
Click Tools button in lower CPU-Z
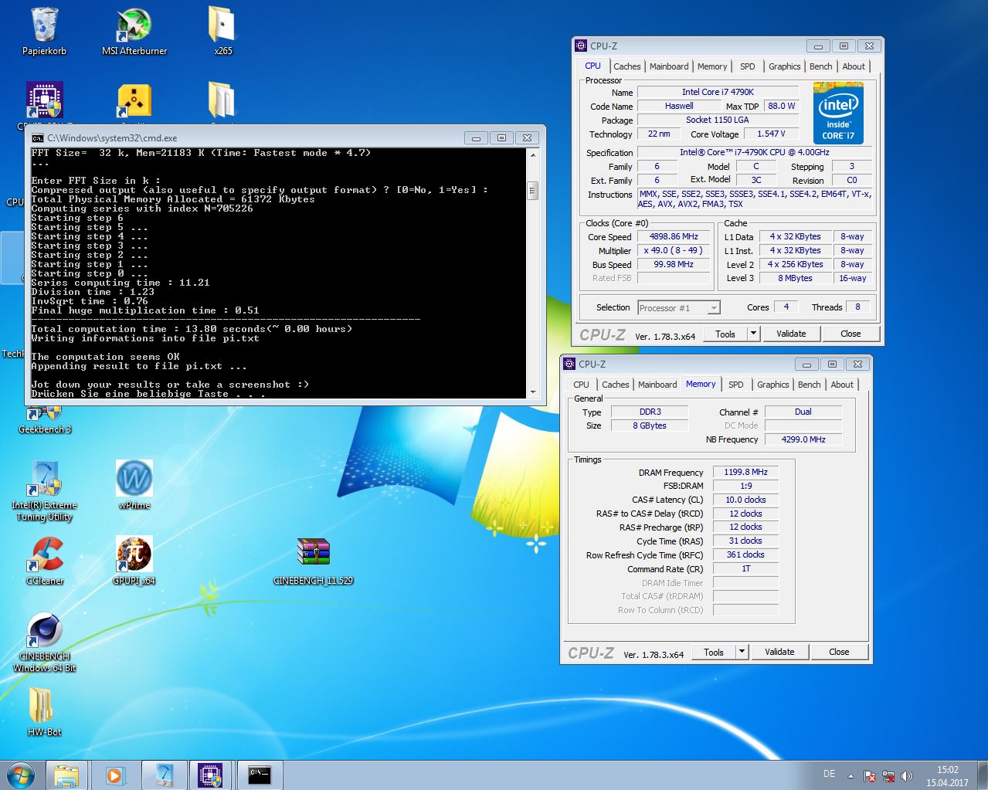pyautogui.click(x=714, y=652)
